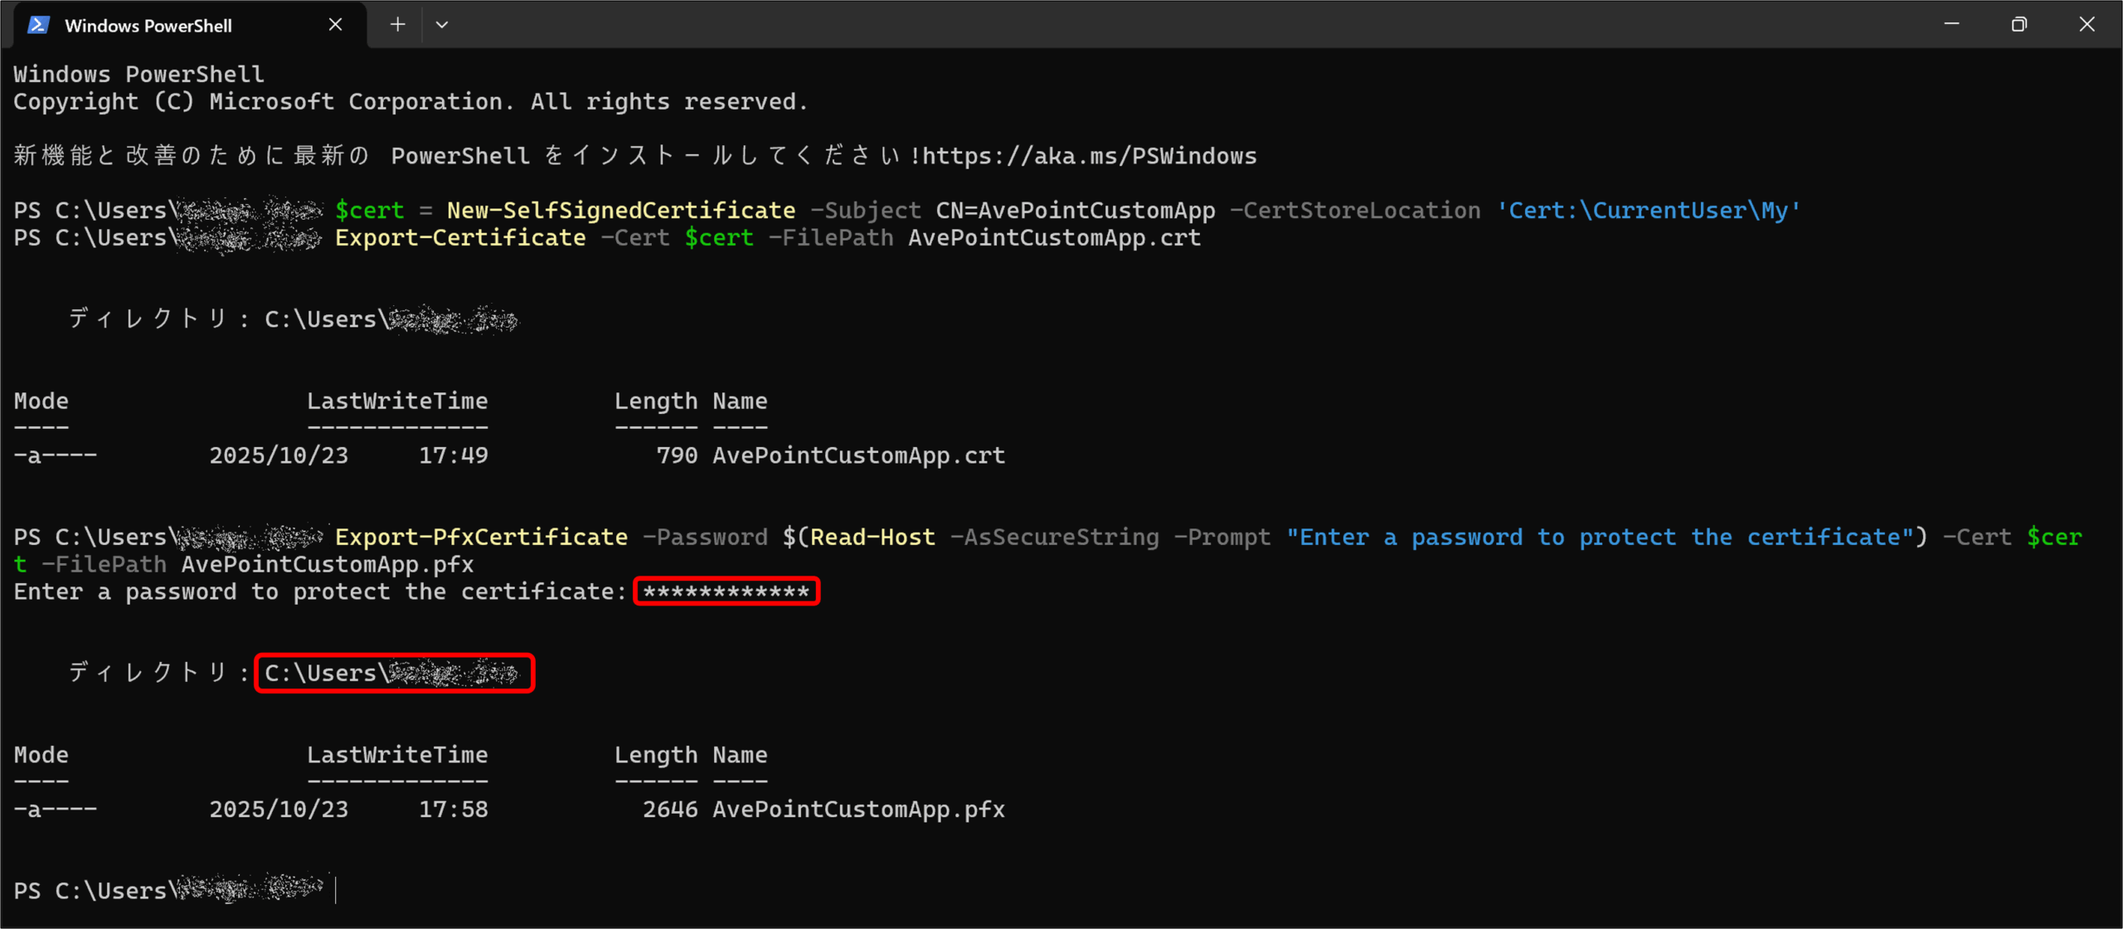Click the red-boxed directory path
Image resolution: width=2123 pixels, height=929 pixels.
click(x=394, y=673)
